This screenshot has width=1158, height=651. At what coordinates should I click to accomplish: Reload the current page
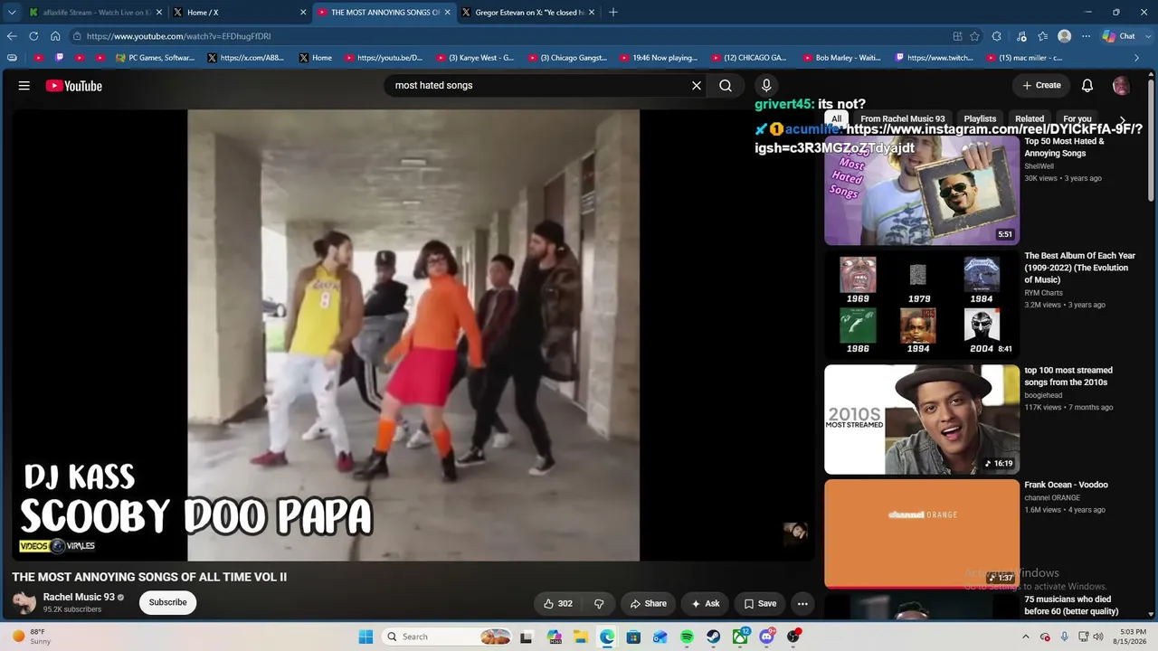[33, 36]
